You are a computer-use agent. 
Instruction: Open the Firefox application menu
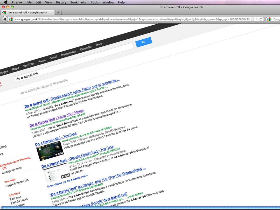point(17,2)
